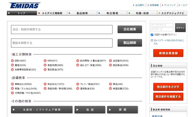
Task: Click the red arrow icon beside プレス／鍛造
Action: (78, 84)
